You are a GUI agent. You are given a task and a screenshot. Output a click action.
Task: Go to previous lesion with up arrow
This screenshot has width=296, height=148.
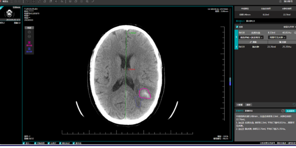coord(29,32)
